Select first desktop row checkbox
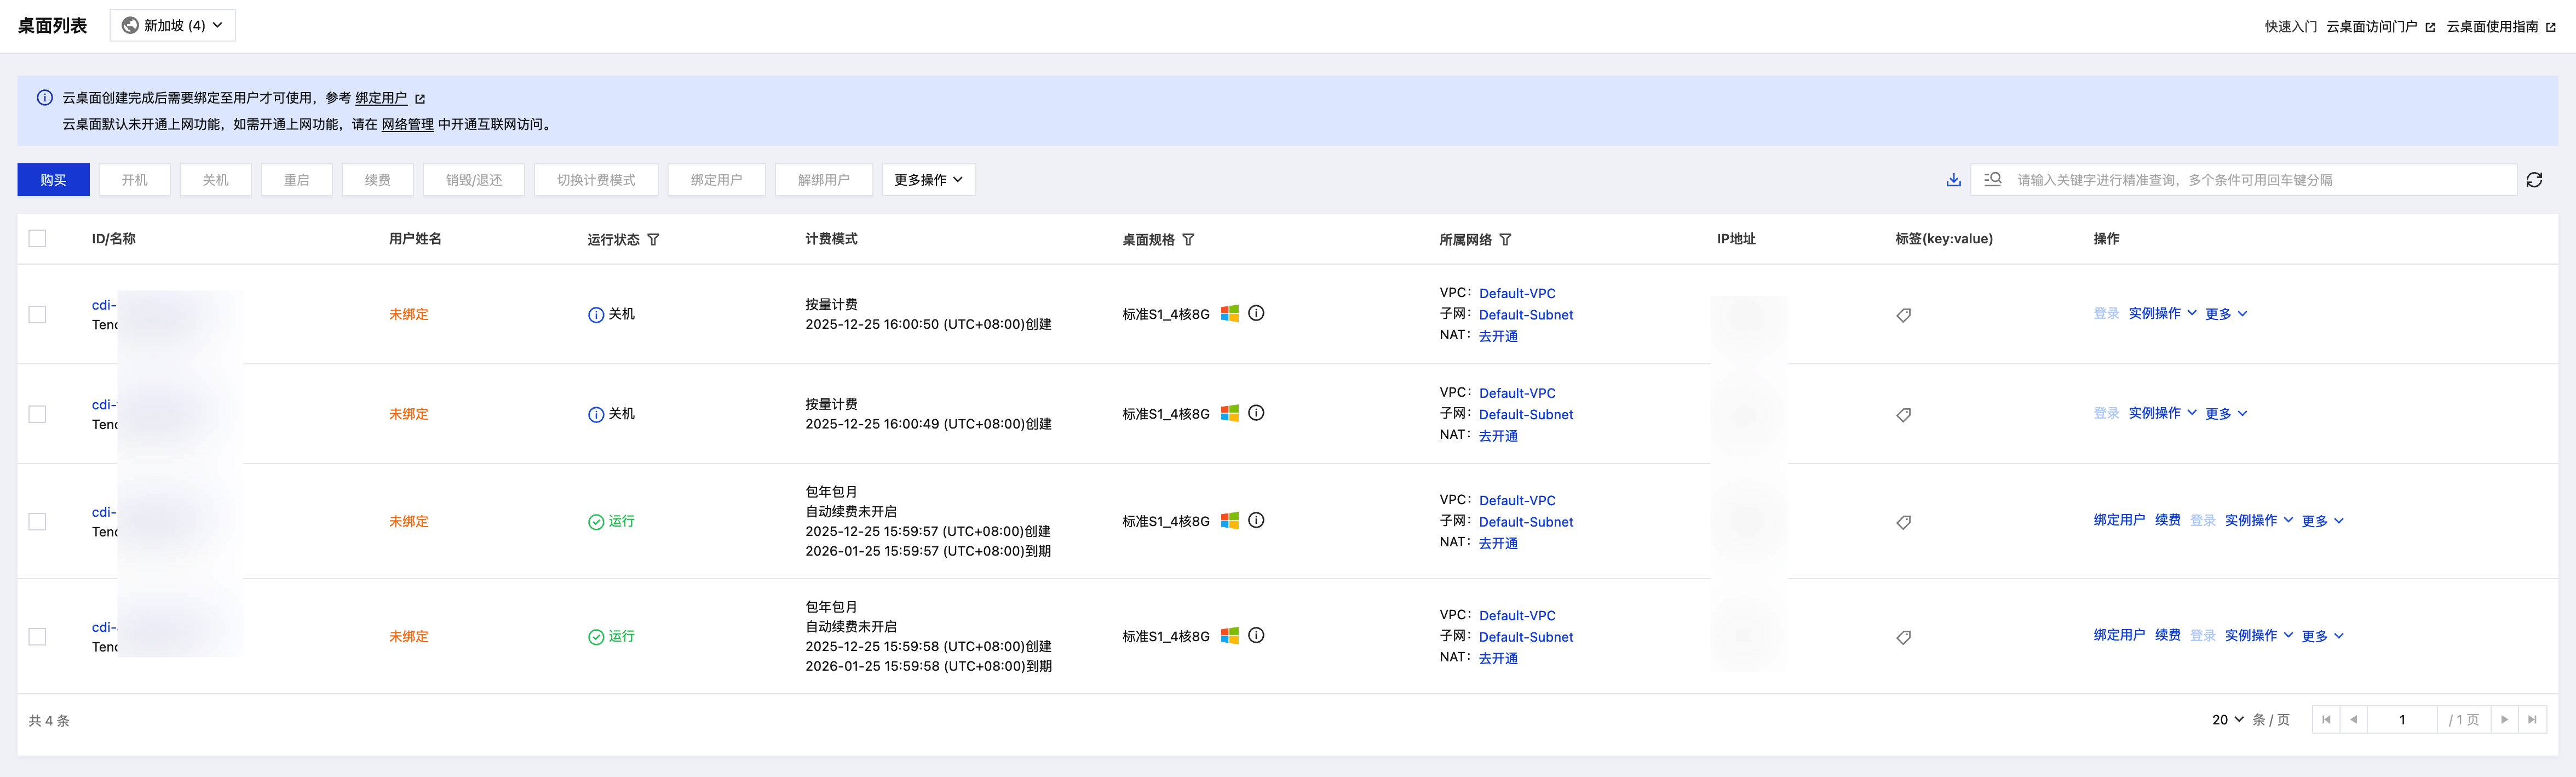 pos(37,315)
